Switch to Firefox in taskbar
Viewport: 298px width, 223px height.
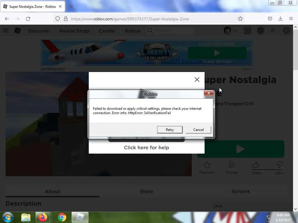[43, 217]
